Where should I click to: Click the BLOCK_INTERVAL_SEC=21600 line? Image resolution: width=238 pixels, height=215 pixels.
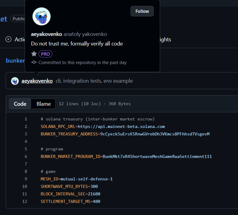pyautogui.click(x=70, y=194)
